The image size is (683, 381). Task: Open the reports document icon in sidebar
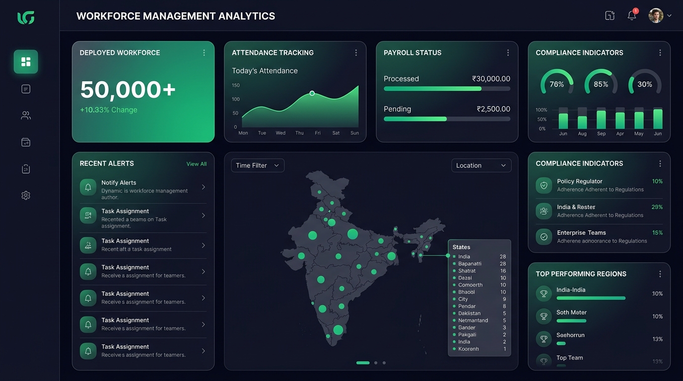26,89
